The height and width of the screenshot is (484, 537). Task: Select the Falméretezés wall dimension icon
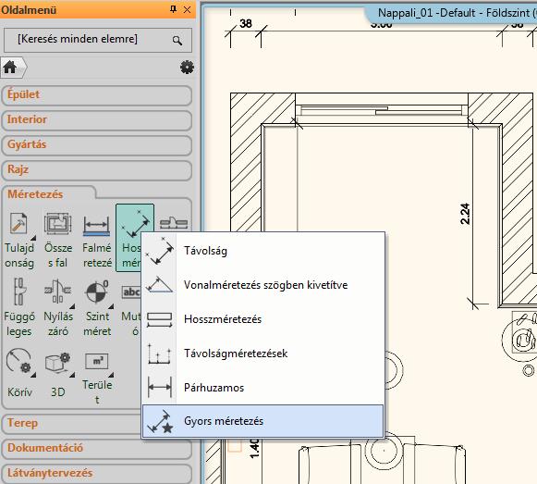click(x=96, y=225)
